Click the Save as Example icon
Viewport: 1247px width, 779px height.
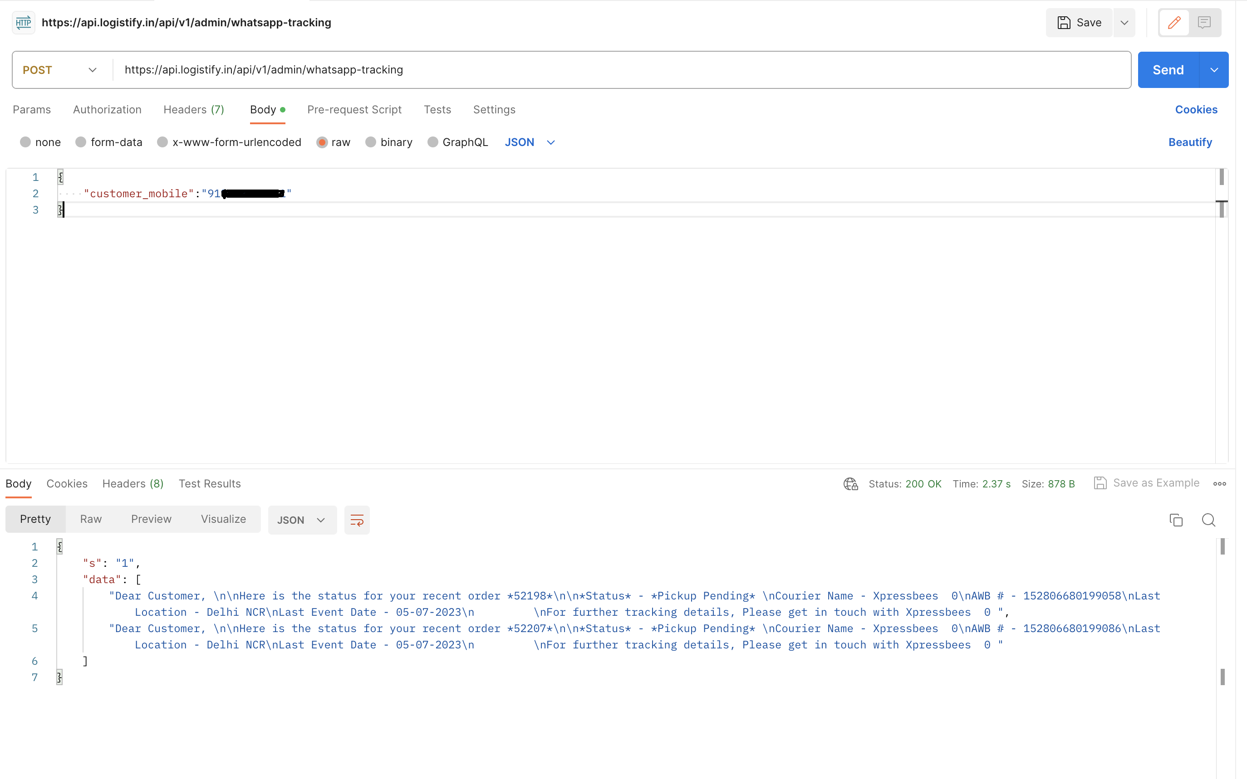[x=1100, y=483]
